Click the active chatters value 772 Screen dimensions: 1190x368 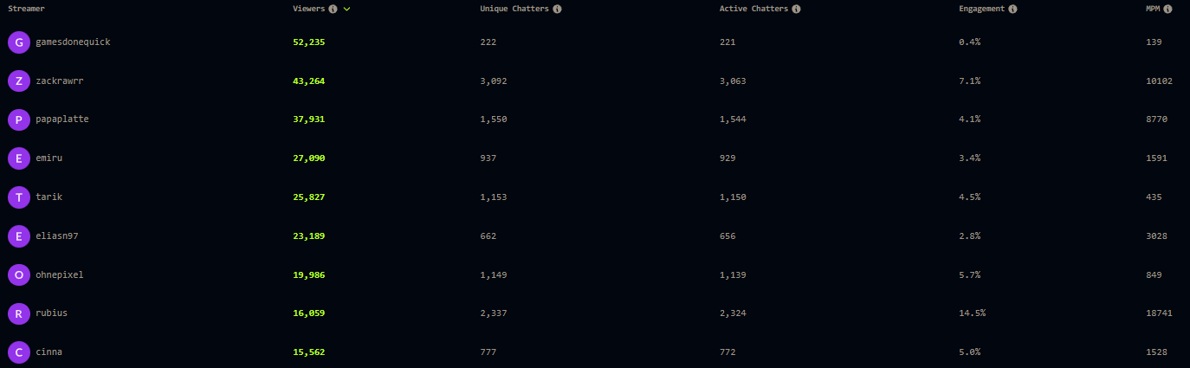(x=728, y=352)
